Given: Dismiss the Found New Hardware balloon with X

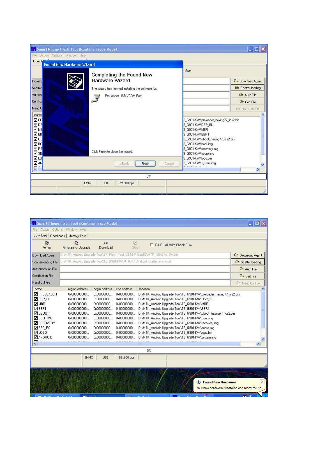Looking at the screenshot, I should 262,382.
